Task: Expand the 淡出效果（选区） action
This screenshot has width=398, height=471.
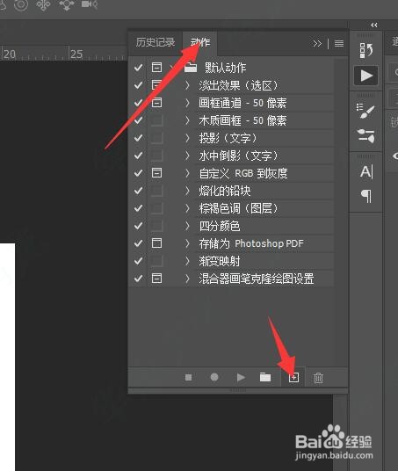Action: pyautogui.click(x=187, y=85)
